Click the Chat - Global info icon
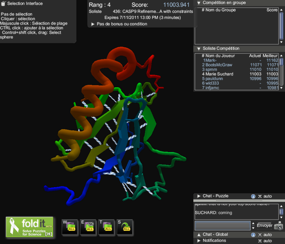 coord(253,235)
